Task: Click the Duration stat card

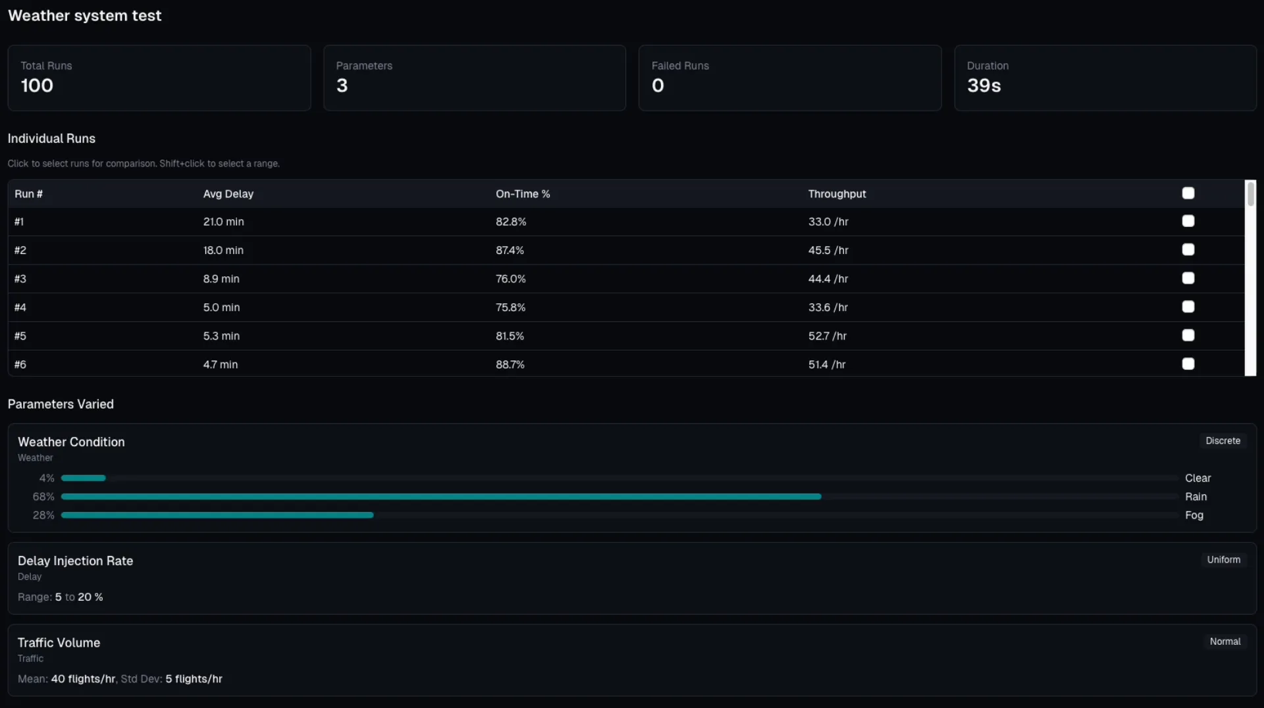Action: tap(1105, 77)
